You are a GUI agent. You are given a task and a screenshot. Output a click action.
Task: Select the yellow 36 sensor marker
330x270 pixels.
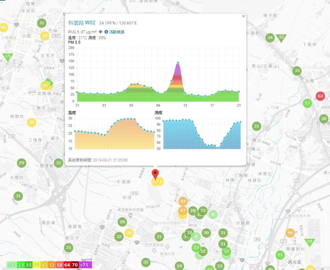[129, 233]
